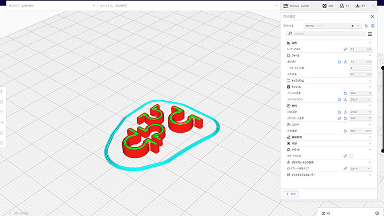384x216 pixels.
Task: Click the back button at panel bottom
Action: (x=291, y=194)
